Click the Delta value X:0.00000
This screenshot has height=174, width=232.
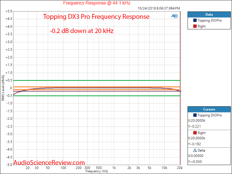click(196, 156)
